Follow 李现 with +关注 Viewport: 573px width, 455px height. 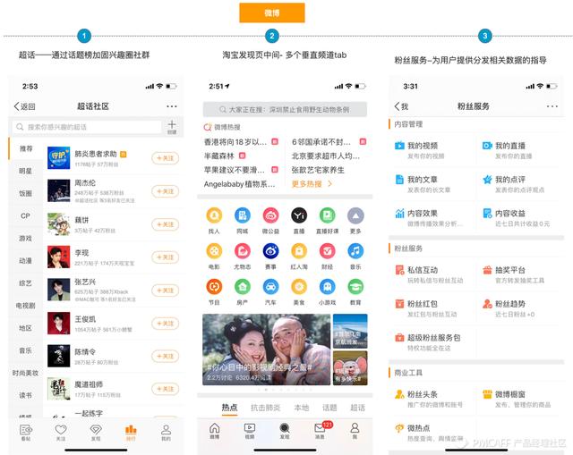coord(165,257)
